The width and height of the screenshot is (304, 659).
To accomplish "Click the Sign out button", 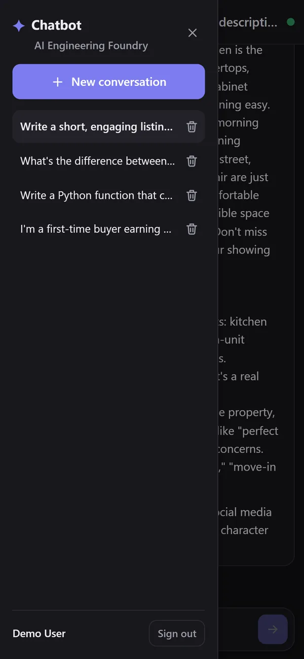I will coord(177,633).
